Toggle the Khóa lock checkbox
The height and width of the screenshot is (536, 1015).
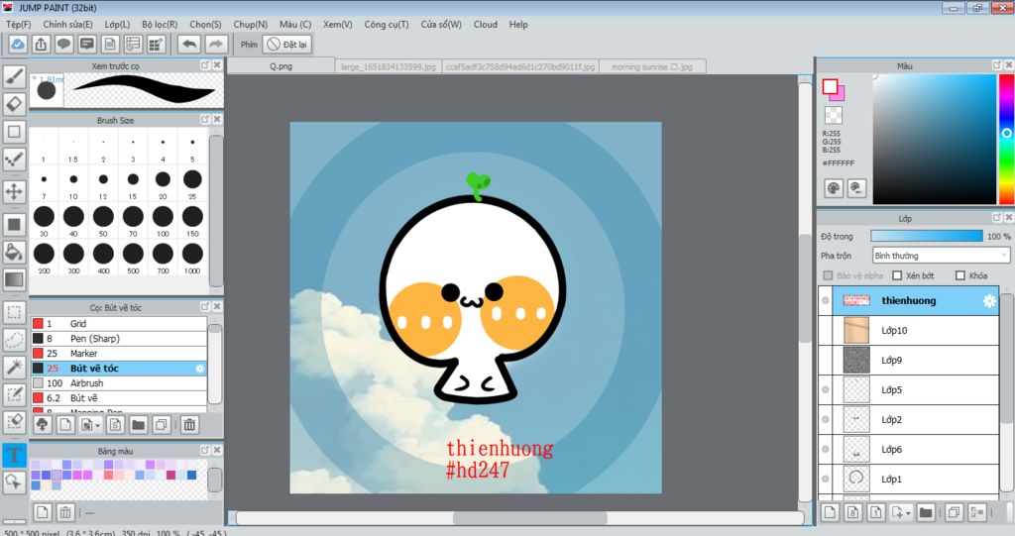pyautogui.click(x=960, y=275)
